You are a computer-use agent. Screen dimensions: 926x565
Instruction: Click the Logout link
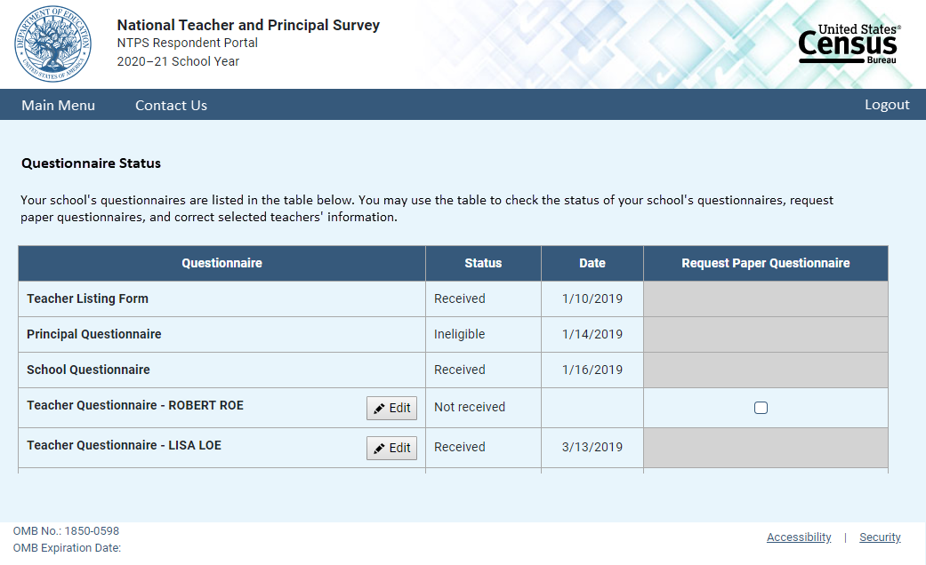(x=887, y=105)
